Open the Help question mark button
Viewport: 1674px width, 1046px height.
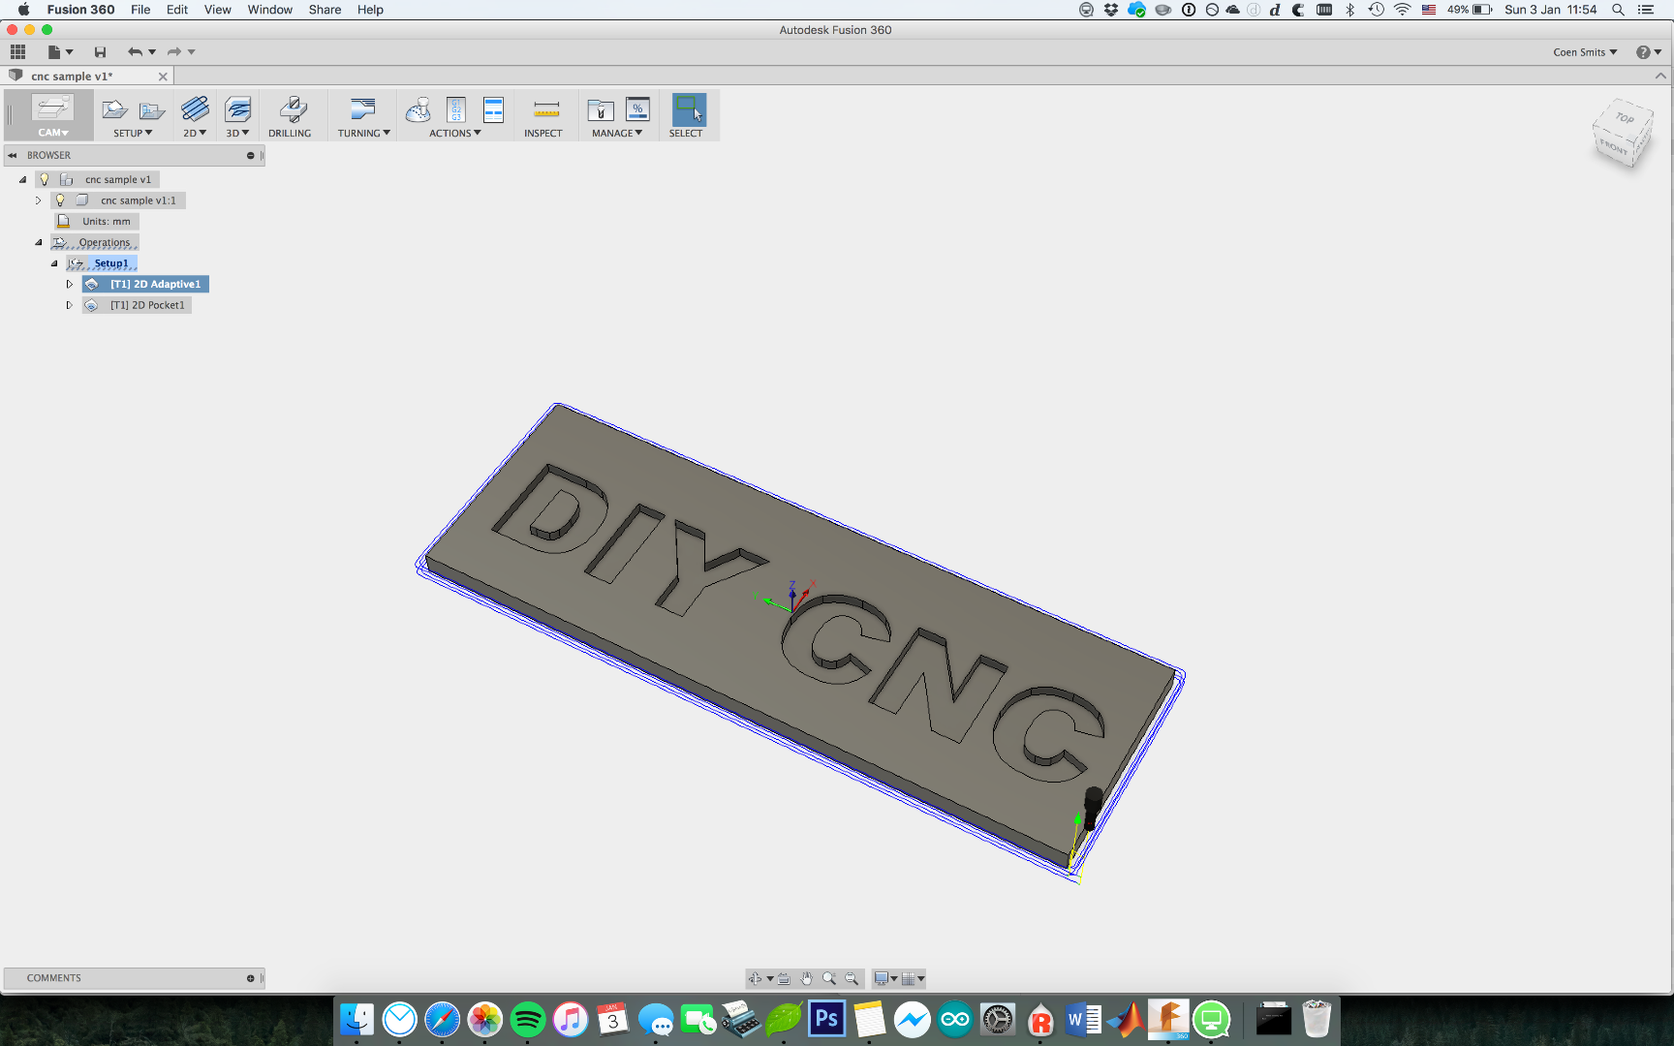1644,51
